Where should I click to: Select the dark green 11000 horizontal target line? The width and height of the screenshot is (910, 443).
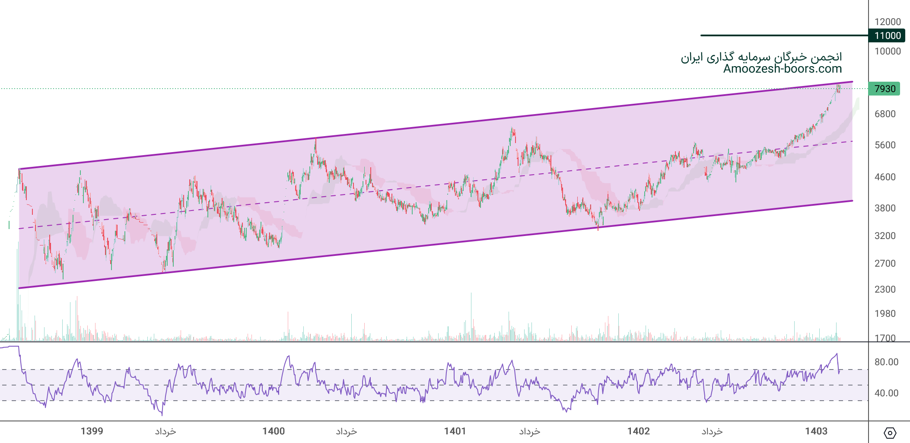pyautogui.click(x=784, y=35)
